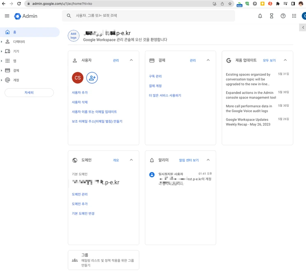Click 관리 link in 사용자 card
The image size is (306, 274).
pyautogui.click(x=116, y=60)
